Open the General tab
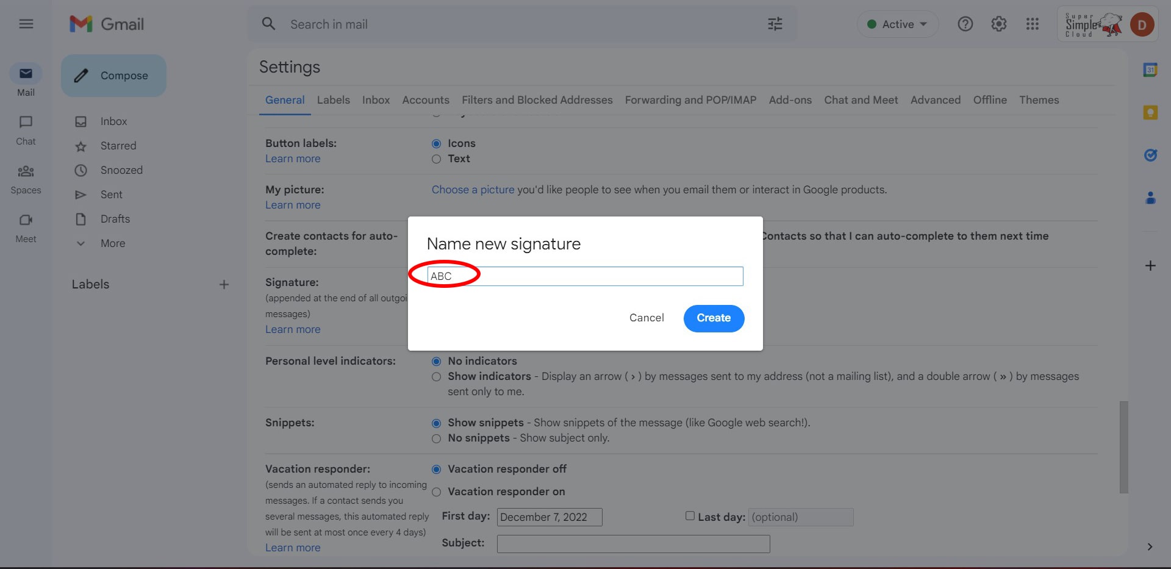This screenshot has width=1171, height=569. click(x=285, y=100)
